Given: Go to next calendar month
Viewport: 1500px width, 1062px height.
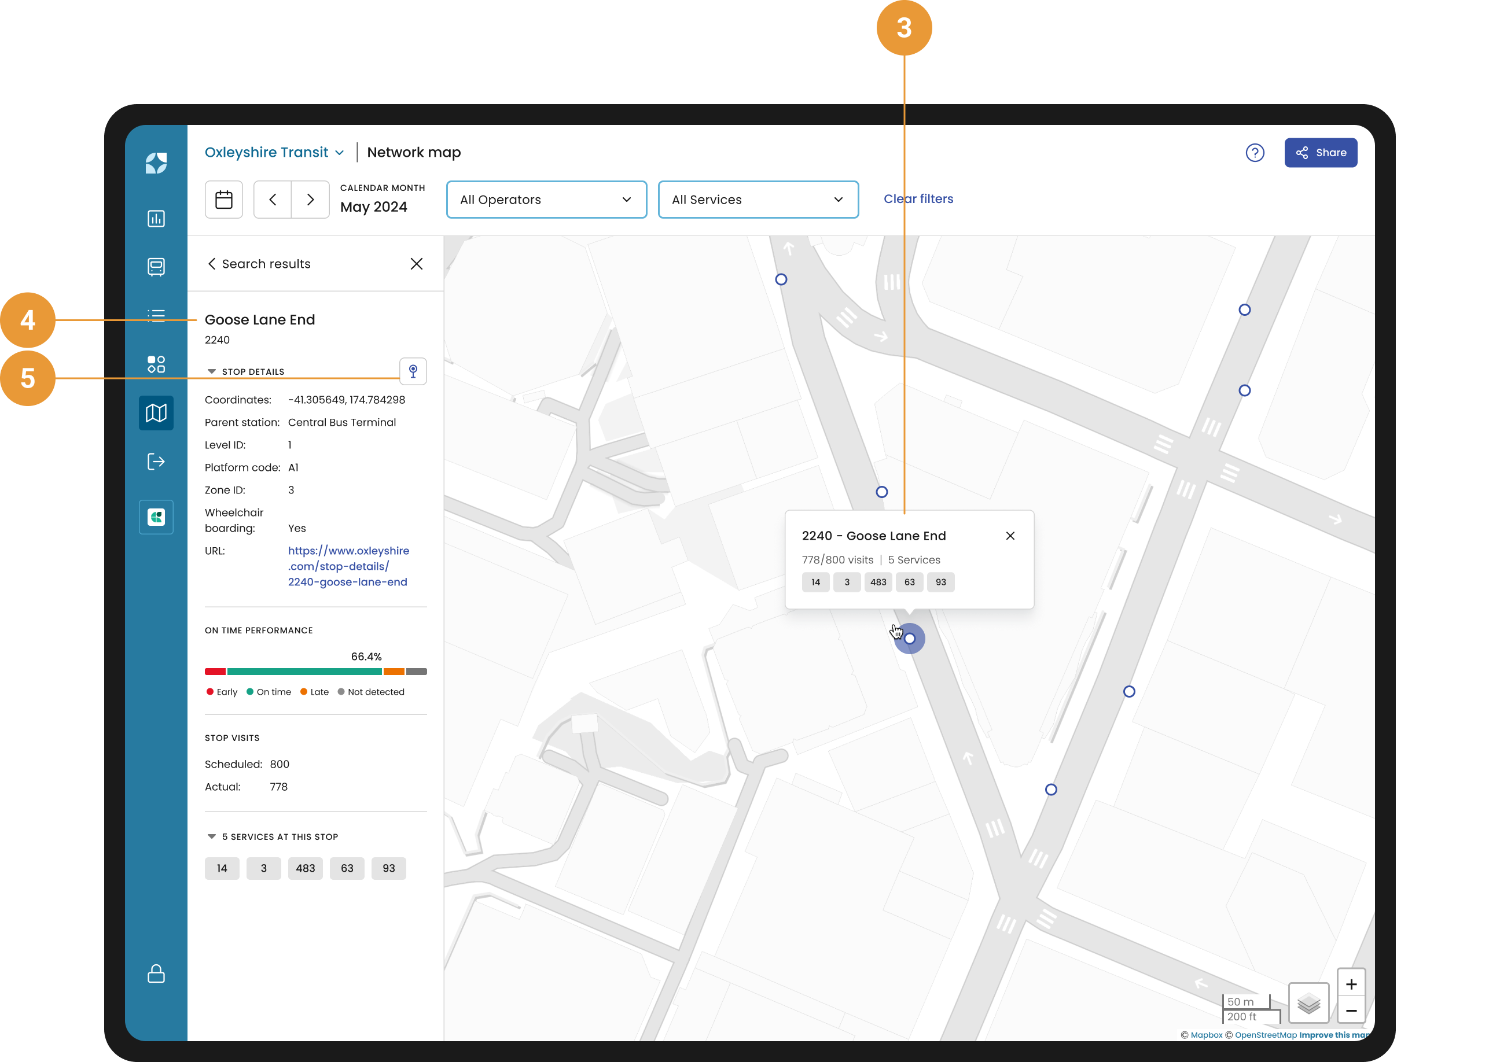Looking at the screenshot, I should pyautogui.click(x=311, y=200).
